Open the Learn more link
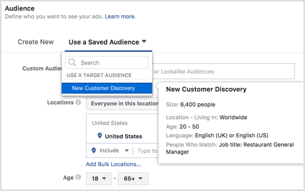Image resolution: width=305 pixels, height=191 pixels. (x=119, y=17)
